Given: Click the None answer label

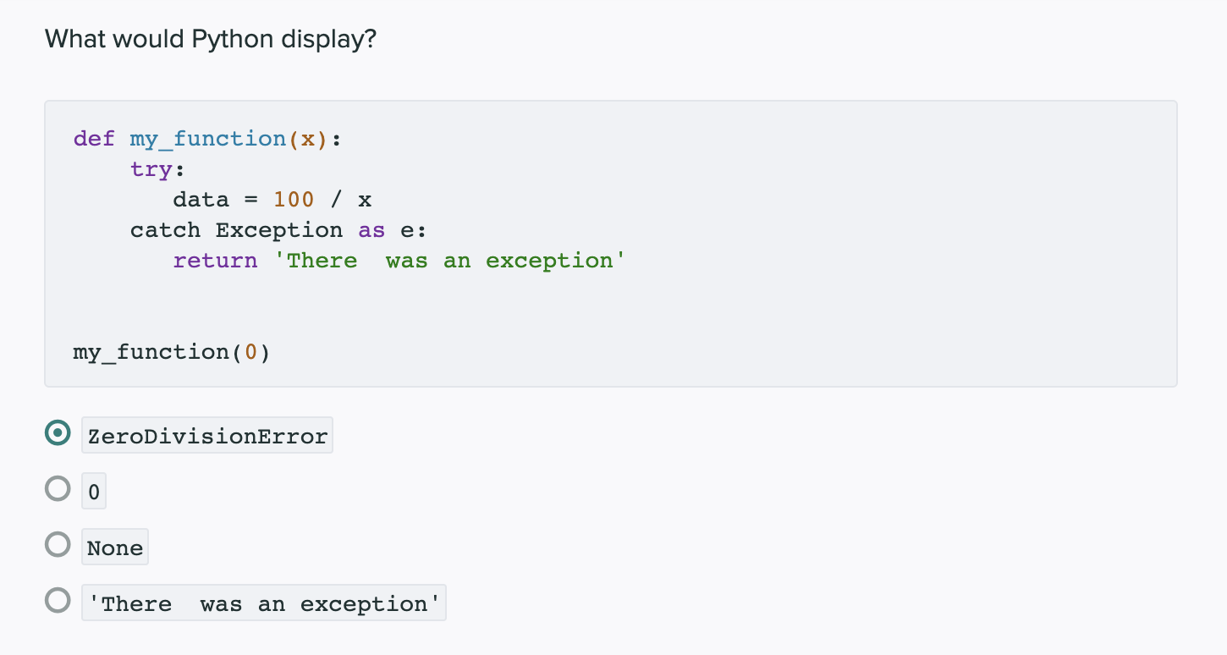Looking at the screenshot, I should [x=114, y=547].
